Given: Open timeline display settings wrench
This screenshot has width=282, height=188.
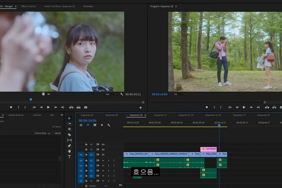Looking at the screenshot, I should coord(109,125).
